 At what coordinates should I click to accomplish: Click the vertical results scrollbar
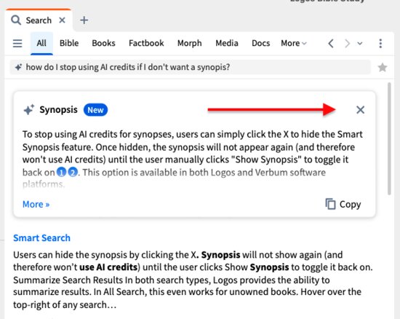click(x=389, y=138)
